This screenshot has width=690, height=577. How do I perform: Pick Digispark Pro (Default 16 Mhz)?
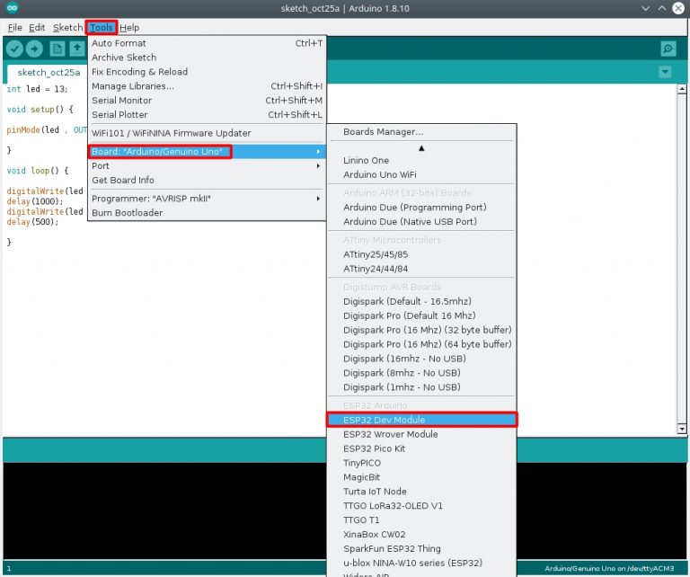421,315
